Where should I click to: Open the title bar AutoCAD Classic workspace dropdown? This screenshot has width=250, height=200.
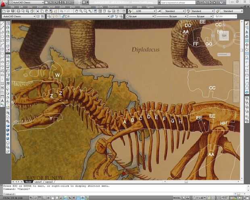27,2
